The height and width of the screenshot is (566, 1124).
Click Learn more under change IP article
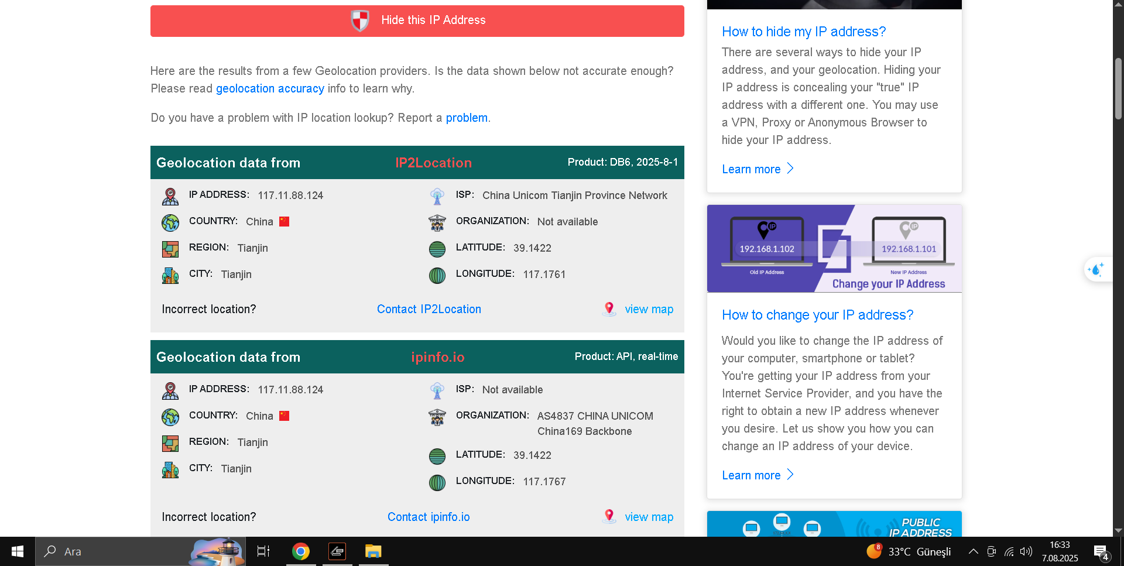[x=758, y=475]
